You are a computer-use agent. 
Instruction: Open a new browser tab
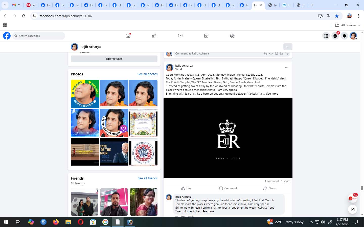[312, 5]
